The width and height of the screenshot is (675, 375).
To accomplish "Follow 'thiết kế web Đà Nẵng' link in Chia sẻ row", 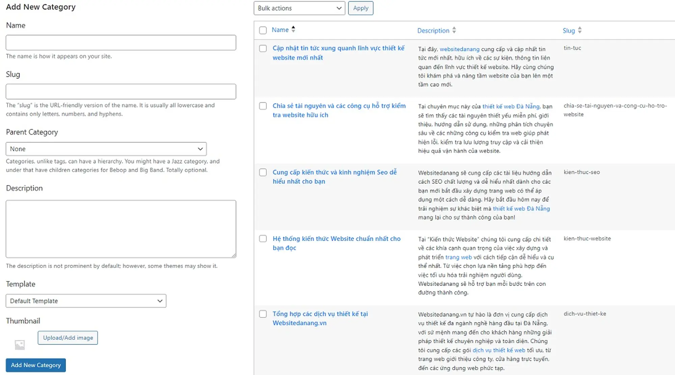I will [x=511, y=106].
